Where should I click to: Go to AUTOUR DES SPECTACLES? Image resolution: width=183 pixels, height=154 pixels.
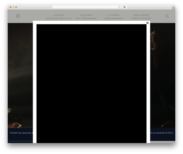coord(59,19)
